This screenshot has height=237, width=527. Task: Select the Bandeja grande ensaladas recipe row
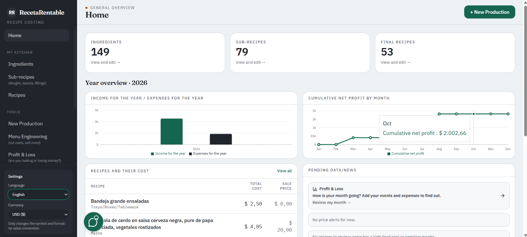tap(191, 204)
